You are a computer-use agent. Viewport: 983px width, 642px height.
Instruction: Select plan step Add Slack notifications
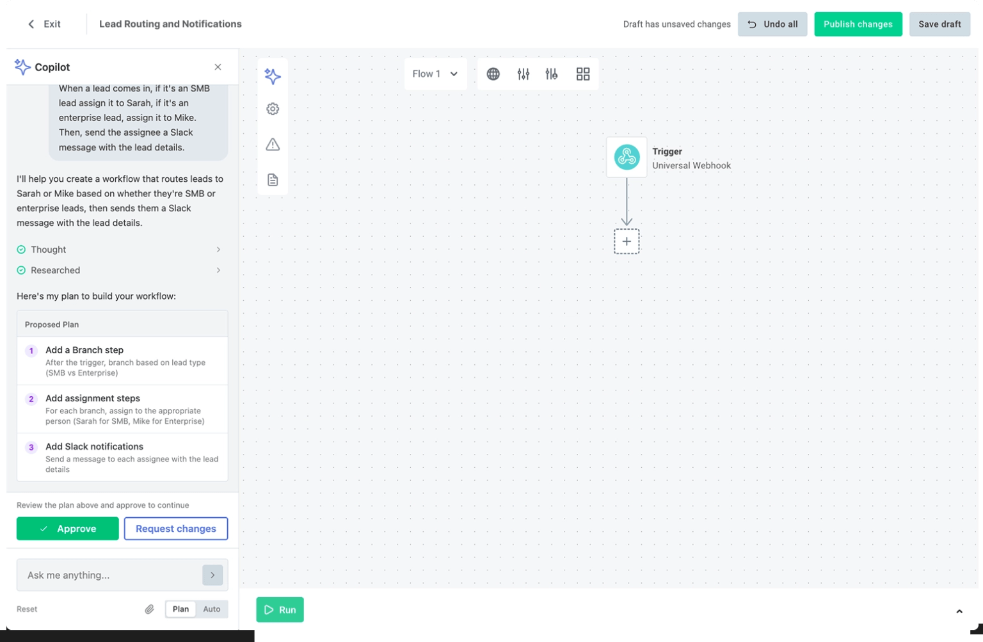click(x=122, y=458)
